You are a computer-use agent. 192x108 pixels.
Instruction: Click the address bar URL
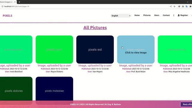click(17, 7)
